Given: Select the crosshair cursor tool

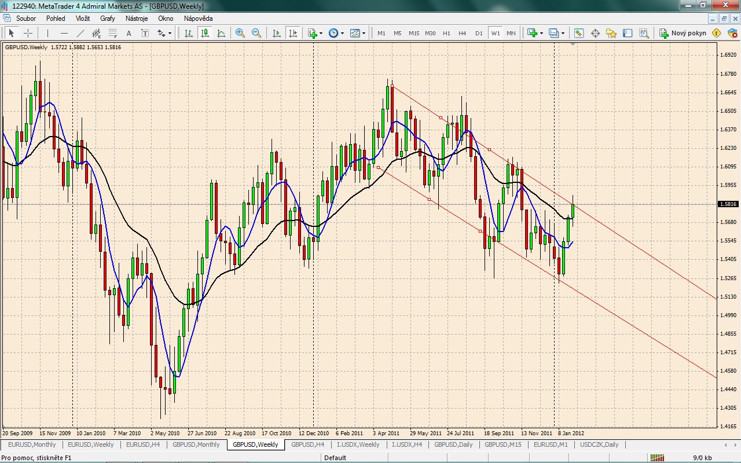Looking at the screenshot, I should tap(27, 33).
